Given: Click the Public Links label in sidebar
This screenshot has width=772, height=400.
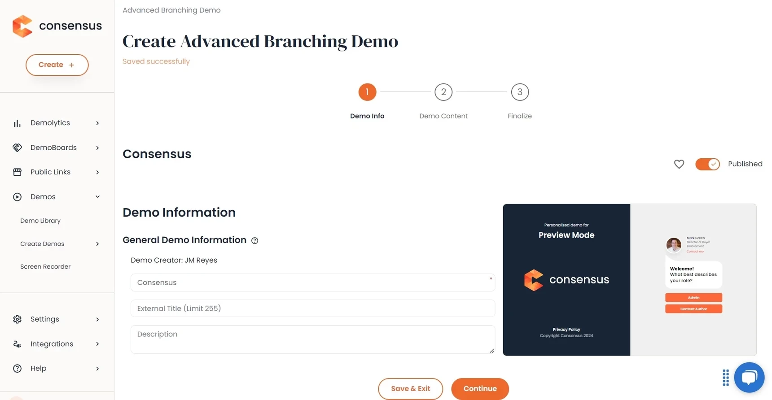Looking at the screenshot, I should 50,172.
